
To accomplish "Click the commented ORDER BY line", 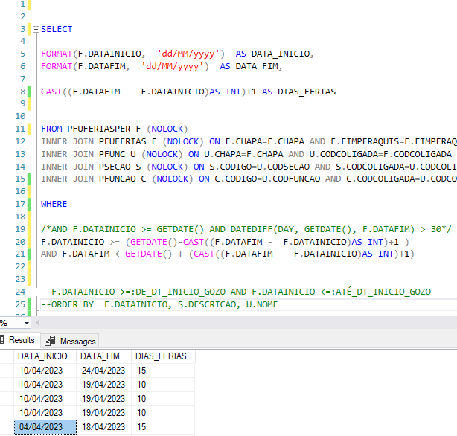I will pyautogui.click(x=159, y=304).
